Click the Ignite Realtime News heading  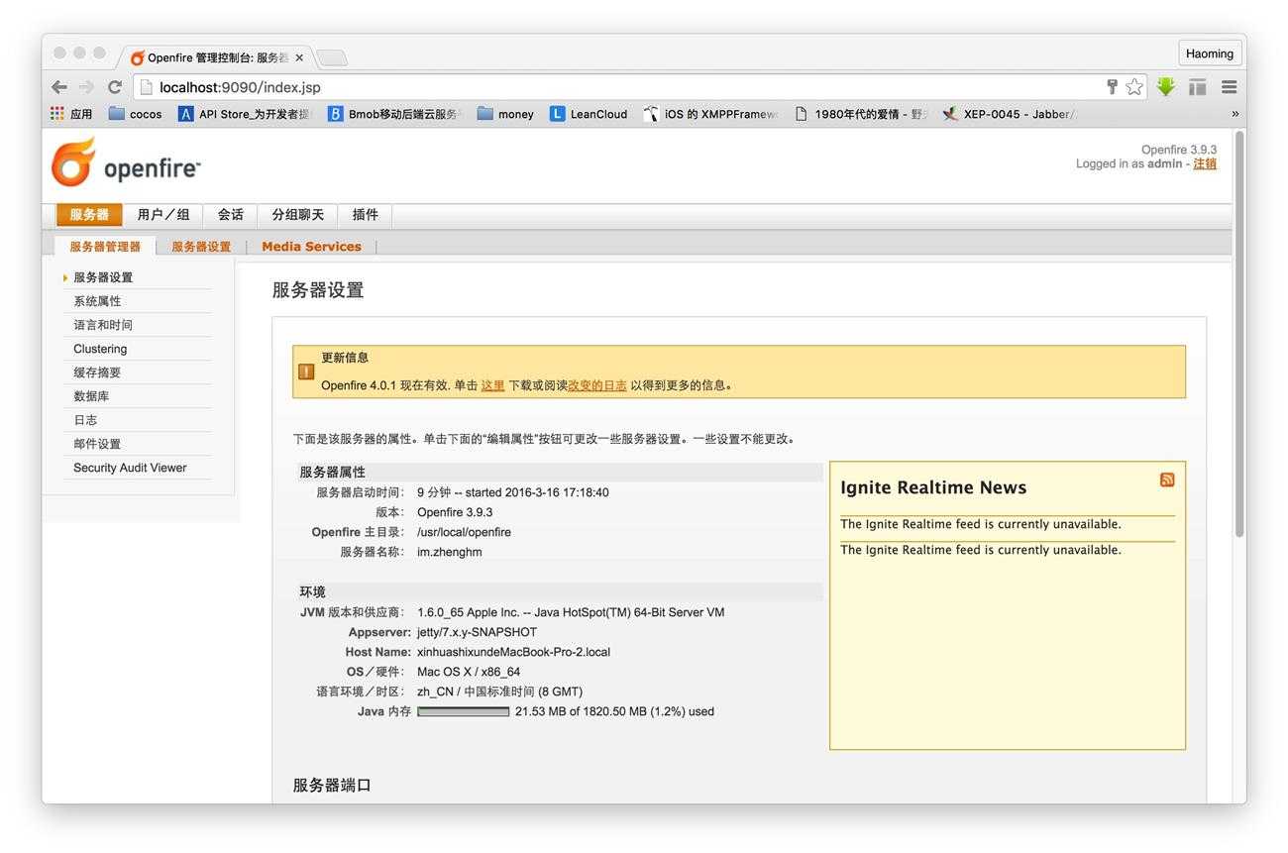point(933,487)
